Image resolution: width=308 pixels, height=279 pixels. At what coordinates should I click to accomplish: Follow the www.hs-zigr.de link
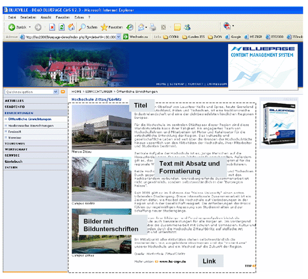click(x=172, y=261)
